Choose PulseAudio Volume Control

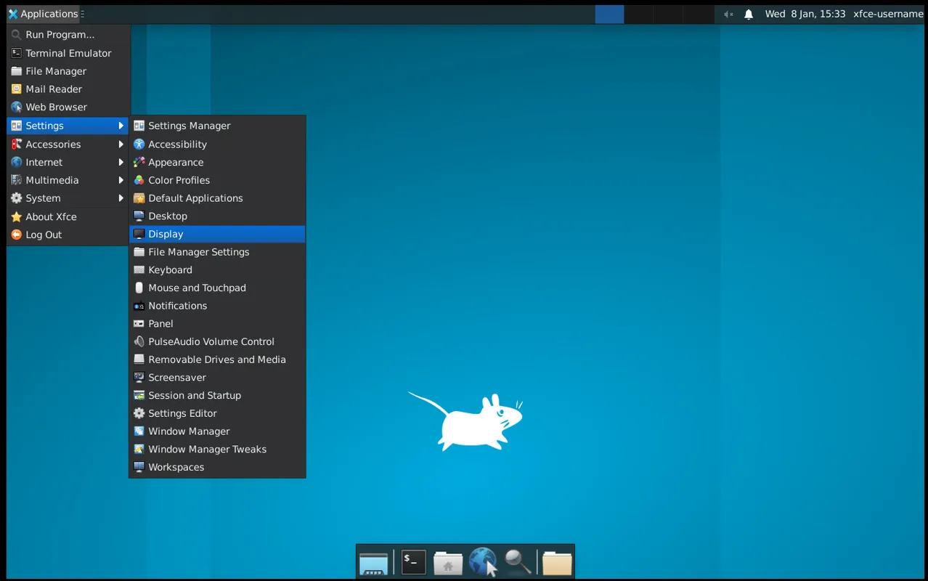tap(217, 341)
